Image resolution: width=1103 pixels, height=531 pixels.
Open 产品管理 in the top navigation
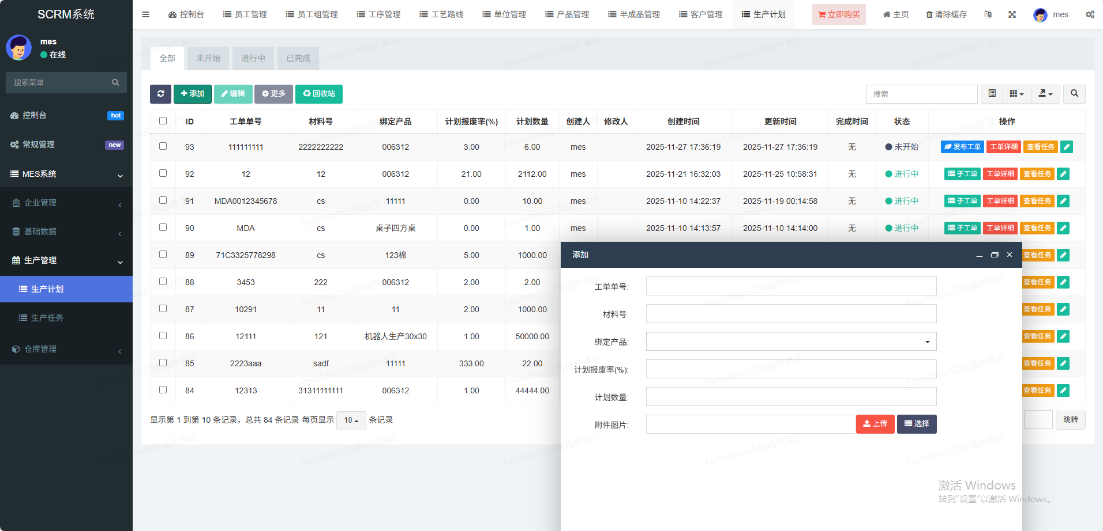(x=567, y=14)
